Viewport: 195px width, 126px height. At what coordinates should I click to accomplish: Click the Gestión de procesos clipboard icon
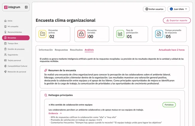(5, 49)
